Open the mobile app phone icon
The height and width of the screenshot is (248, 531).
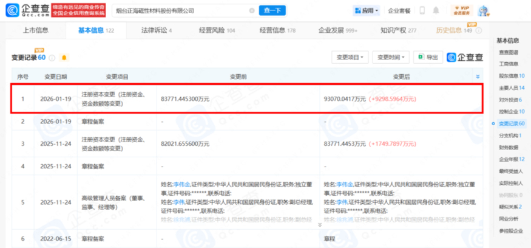tap(422, 10)
